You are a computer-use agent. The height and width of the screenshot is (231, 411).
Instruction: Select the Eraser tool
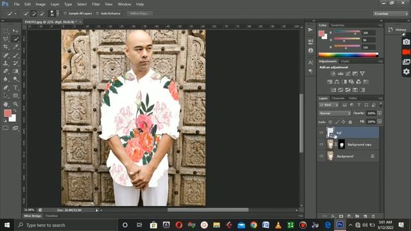[x=6, y=71]
